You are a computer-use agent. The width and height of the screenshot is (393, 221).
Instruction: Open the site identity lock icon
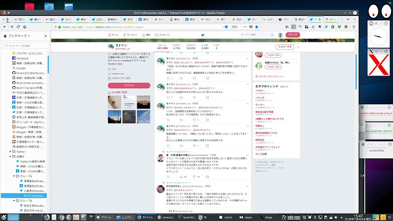60,27
